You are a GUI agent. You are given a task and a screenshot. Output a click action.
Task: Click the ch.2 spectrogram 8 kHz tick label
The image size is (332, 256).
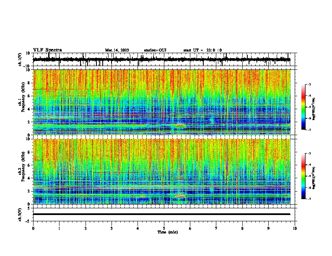(29, 152)
